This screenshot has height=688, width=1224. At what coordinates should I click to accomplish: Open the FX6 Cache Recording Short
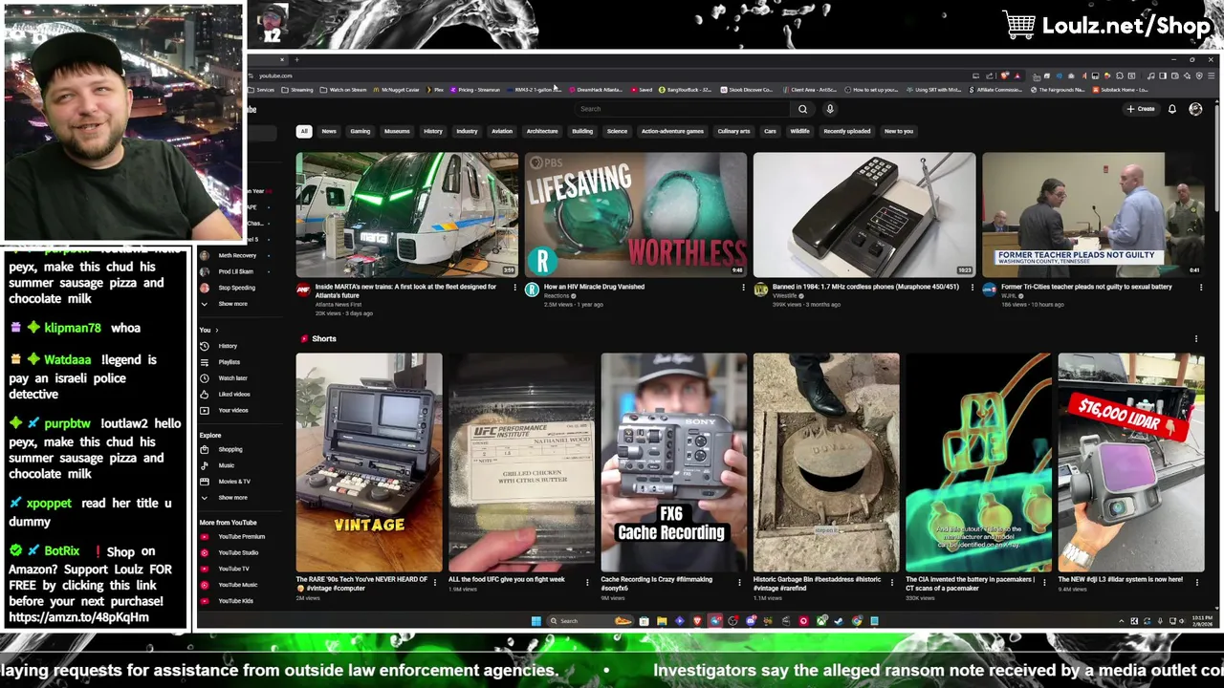(673, 462)
